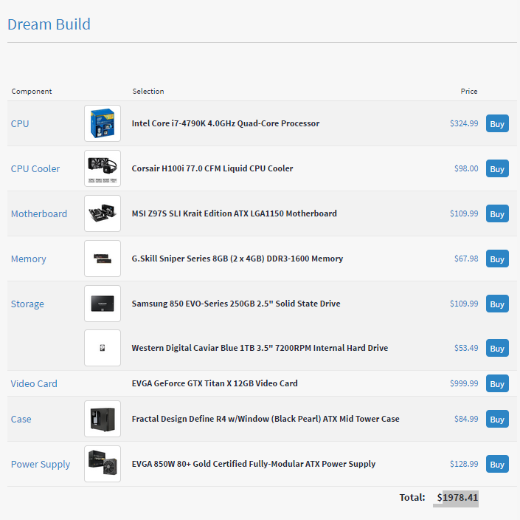Image resolution: width=520 pixels, height=520 pixels.
Task: Click the $84.99 case price
Action: 466,419
